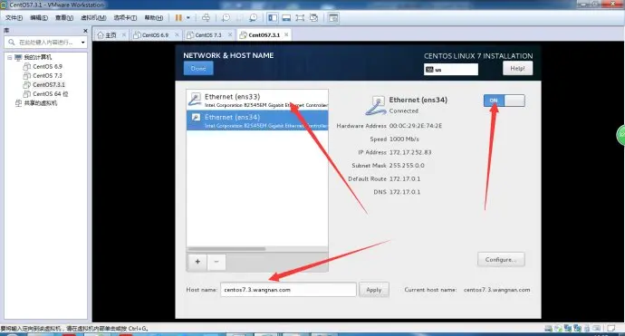Click the Default Route value 172.17.0.1
The width and height of the screenshot is (625, 336).
[405, 178]
